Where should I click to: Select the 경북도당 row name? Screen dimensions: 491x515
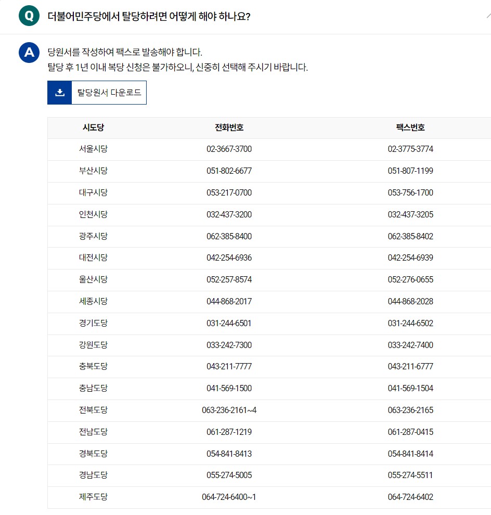[93, 454]
